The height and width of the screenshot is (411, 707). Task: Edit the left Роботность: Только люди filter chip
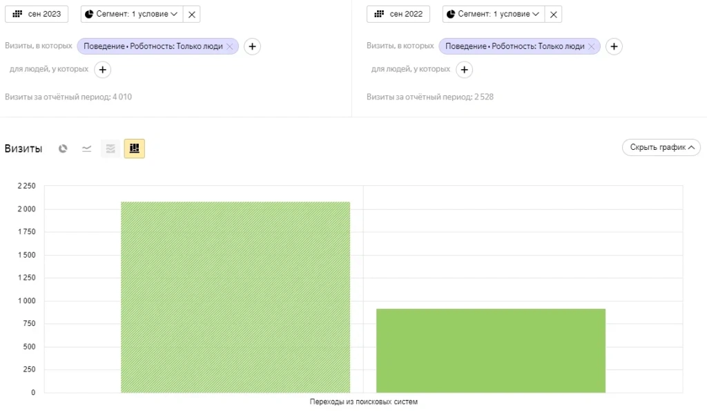[153, 46]
